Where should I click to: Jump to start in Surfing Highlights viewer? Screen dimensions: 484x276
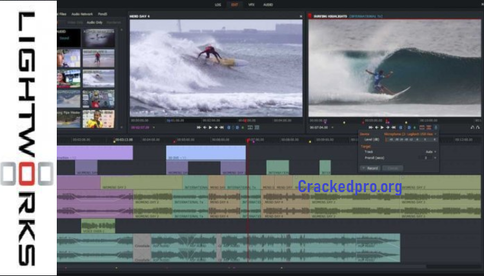[x=370, y=128]
